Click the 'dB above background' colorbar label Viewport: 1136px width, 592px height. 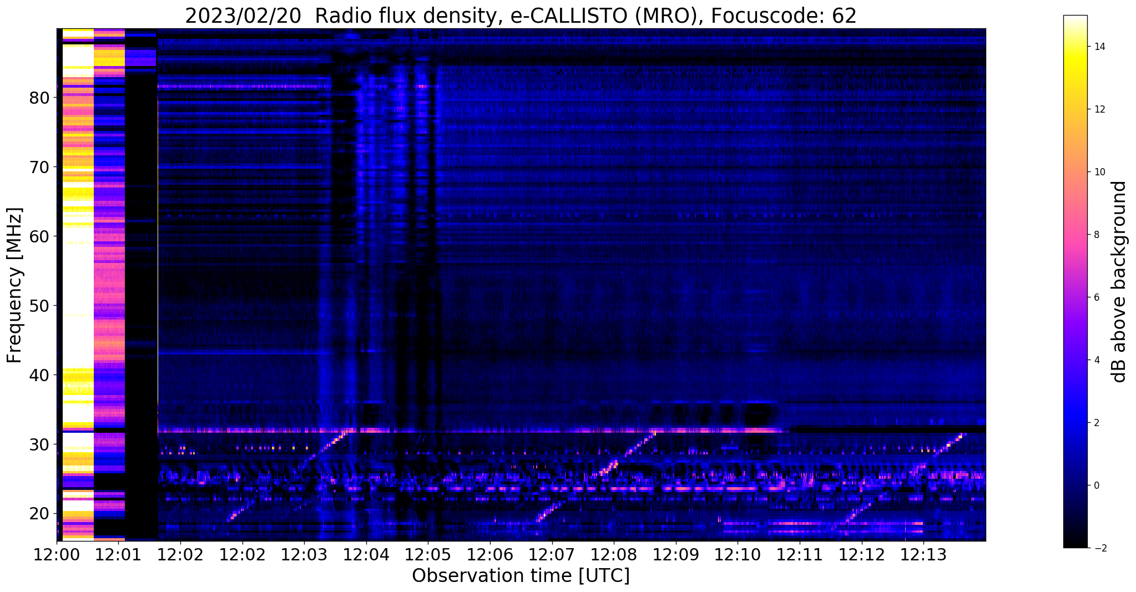tap(1119, 282)
